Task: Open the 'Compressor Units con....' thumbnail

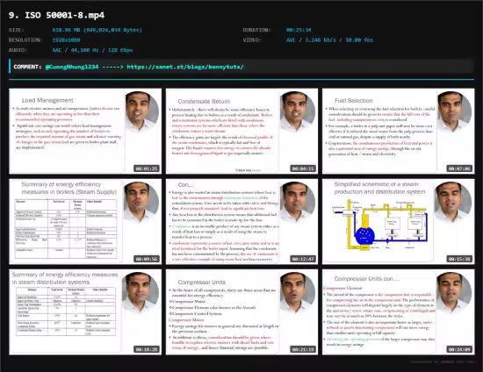Action: tap(399, 312)
